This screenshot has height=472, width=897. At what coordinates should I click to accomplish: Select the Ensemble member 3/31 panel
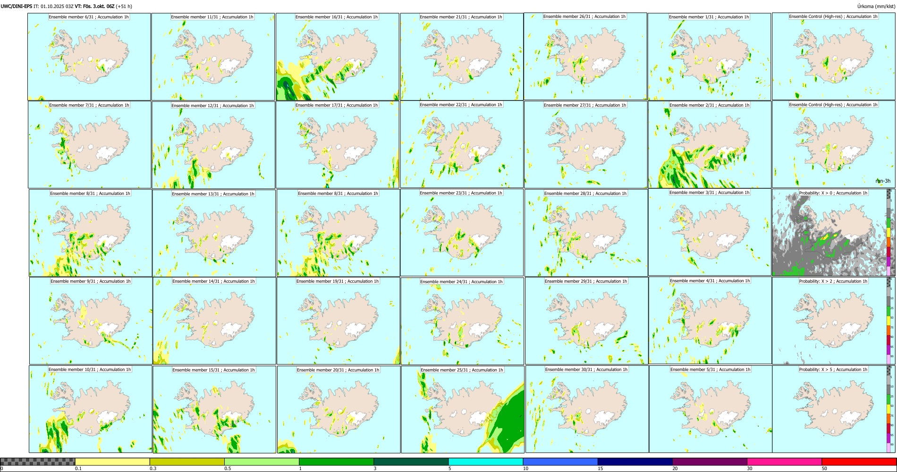click(x=710, y=232)
